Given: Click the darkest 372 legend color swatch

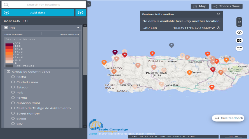Looking at the screenshot, I should [x=9, y=44].
